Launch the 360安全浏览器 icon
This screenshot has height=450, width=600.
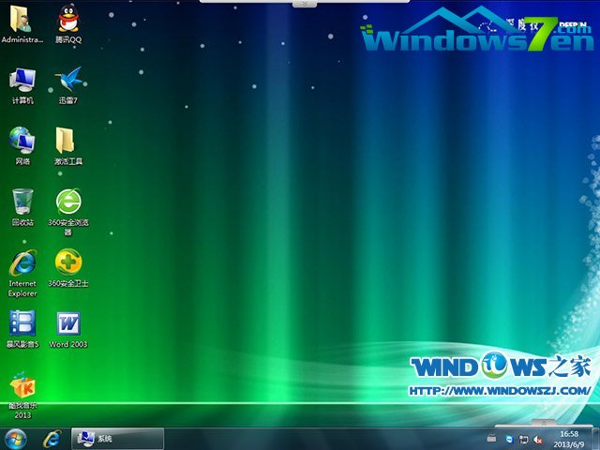coord(68,212)
